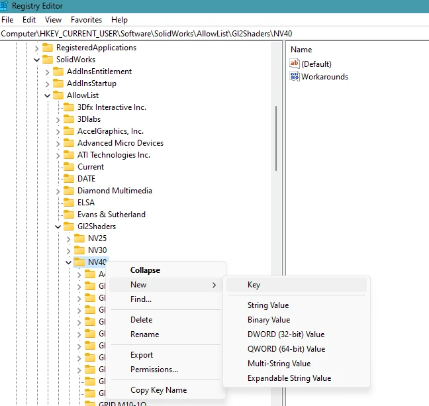Click the Registry Editor app icon in title bar
This screenshot has height=406, width=429.
coord(6,6)
